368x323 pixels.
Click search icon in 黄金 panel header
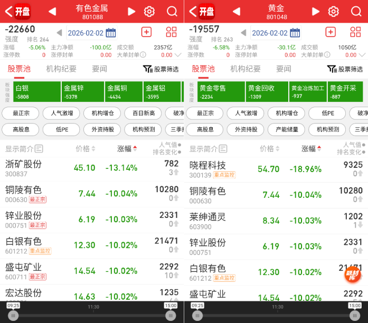click(x=356, y=12)
